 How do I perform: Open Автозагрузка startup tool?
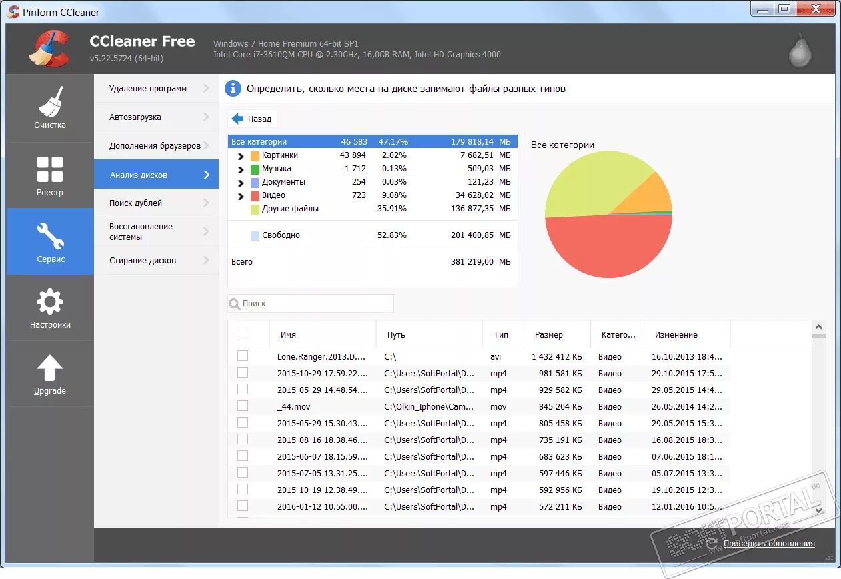(x=156, y=117)
